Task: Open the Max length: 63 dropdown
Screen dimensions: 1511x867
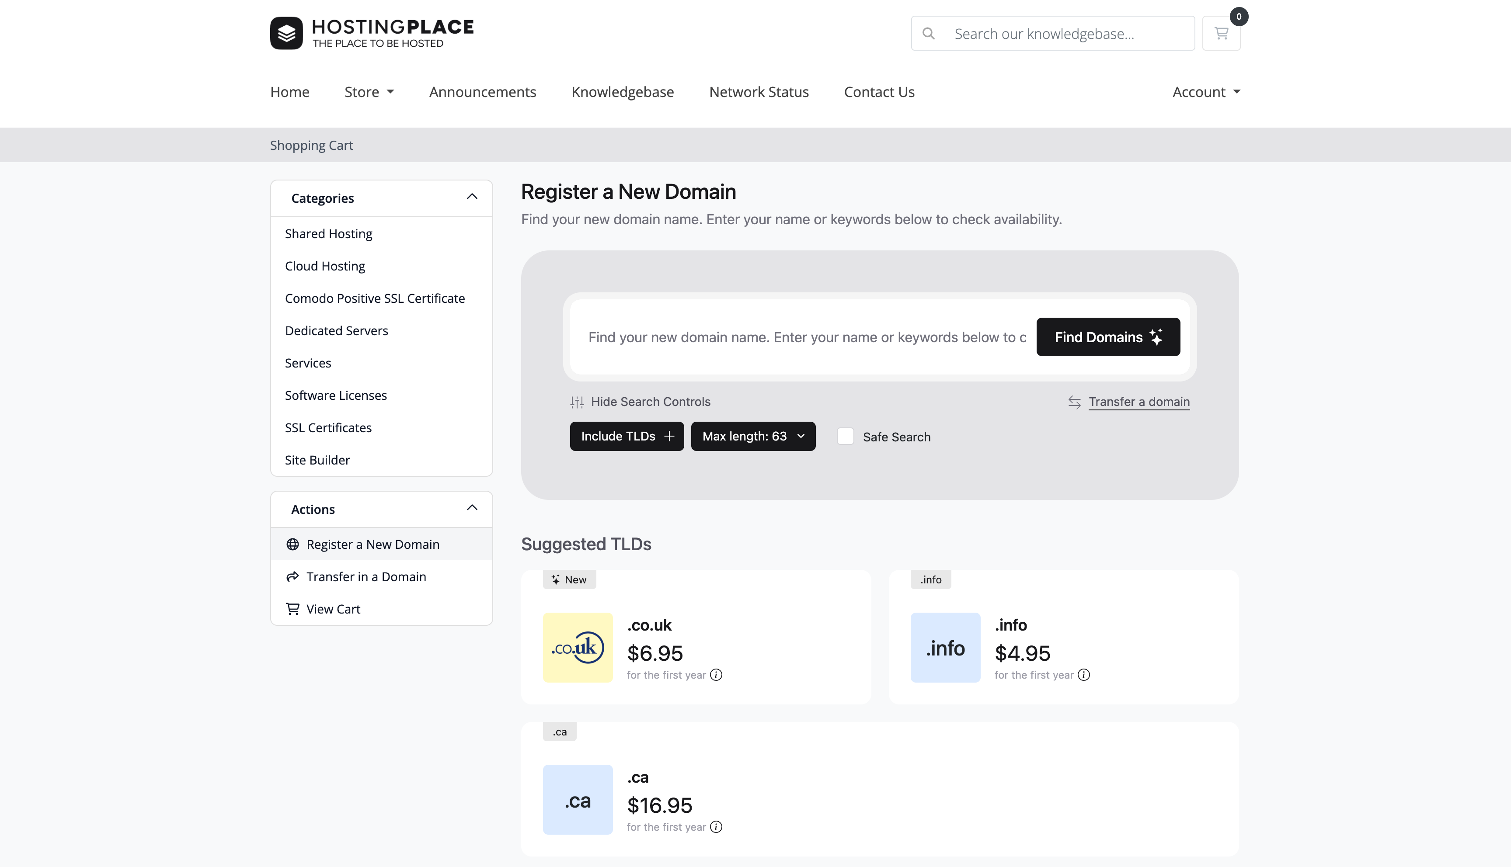Action: coord(753,437)
